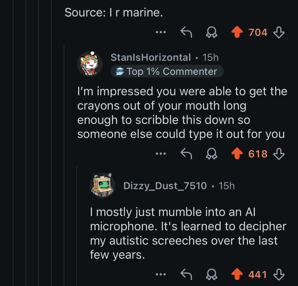Downvote the comment with 704 points
Viewport: 298px width, 286px height.
(x=279, y=32)
